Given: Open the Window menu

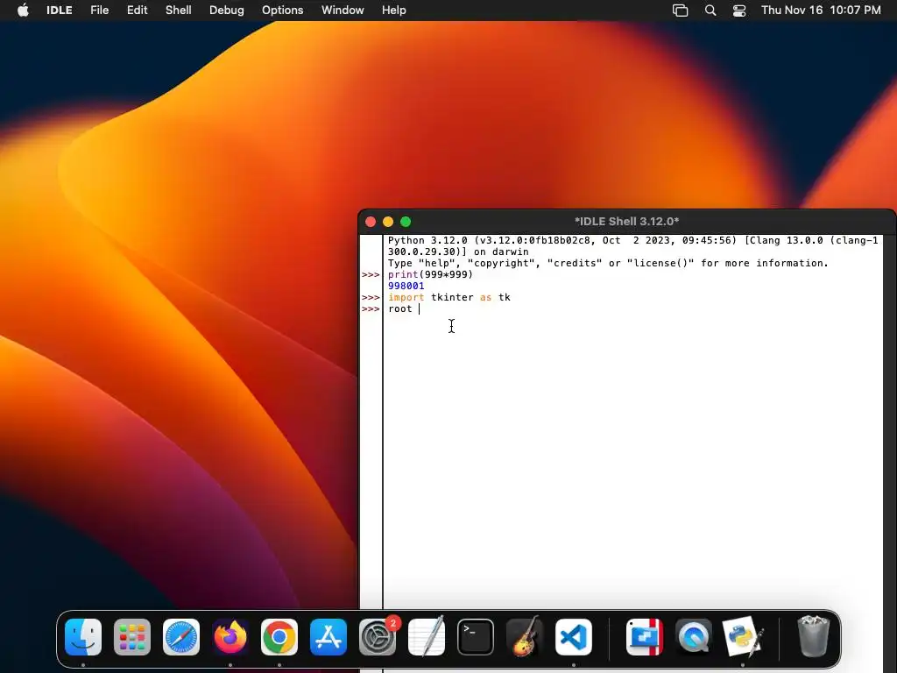Looking at the screenshot, I should 343,10.
